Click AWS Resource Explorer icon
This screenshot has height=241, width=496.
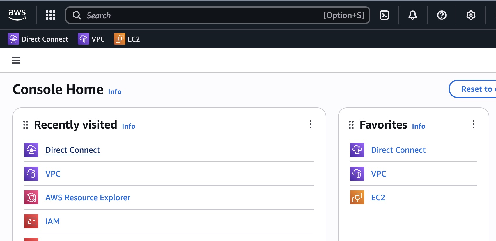[x=31, y=197]
